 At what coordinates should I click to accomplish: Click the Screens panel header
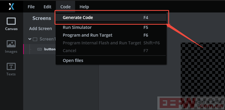(42, 18)
